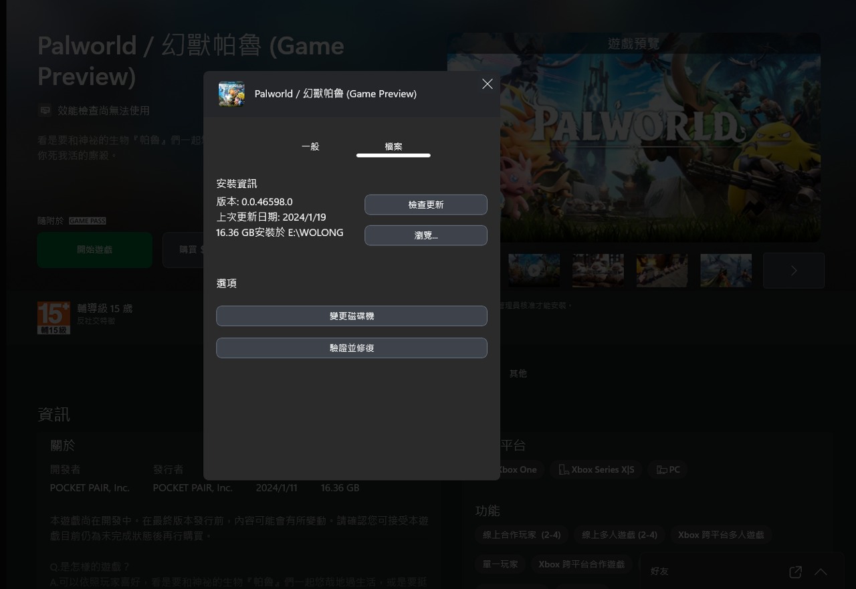Open the last screenshot thumbnail before the arrow
The width and height of the screenshot is (856, 589).
coord(726,271)
